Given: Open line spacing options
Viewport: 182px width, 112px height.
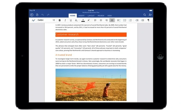Looking at the screenshot, I should (x=119, y=20).
